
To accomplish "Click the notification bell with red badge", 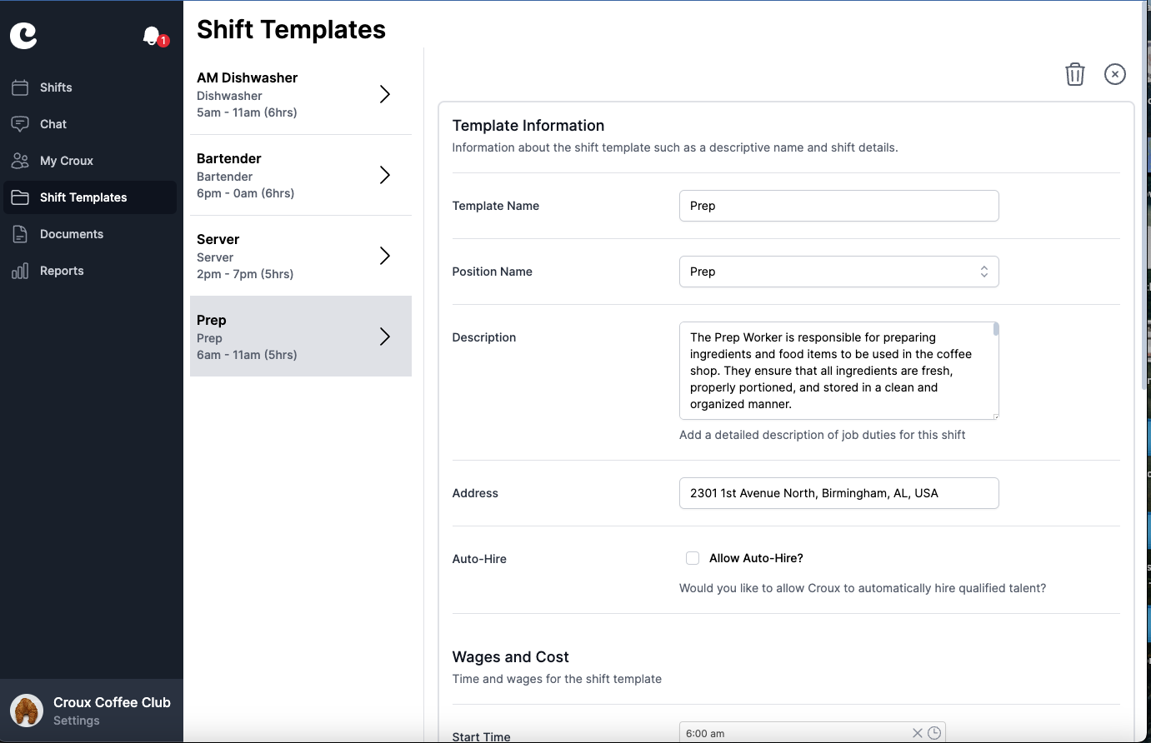I will 152,36.
